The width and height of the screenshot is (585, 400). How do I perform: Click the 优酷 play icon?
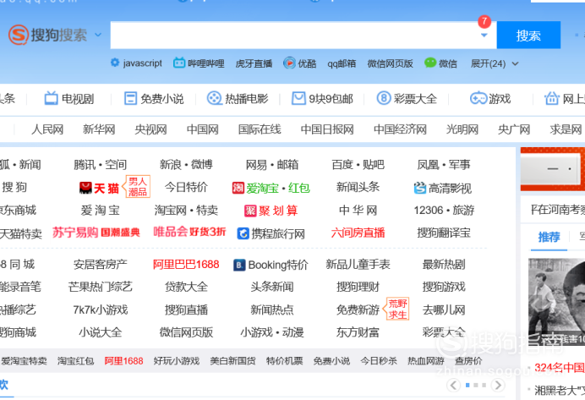[x=289, y=63]
